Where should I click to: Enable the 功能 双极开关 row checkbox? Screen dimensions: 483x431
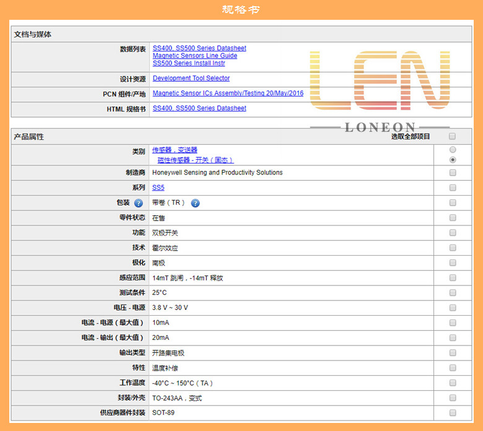click(x=453, y=233)
